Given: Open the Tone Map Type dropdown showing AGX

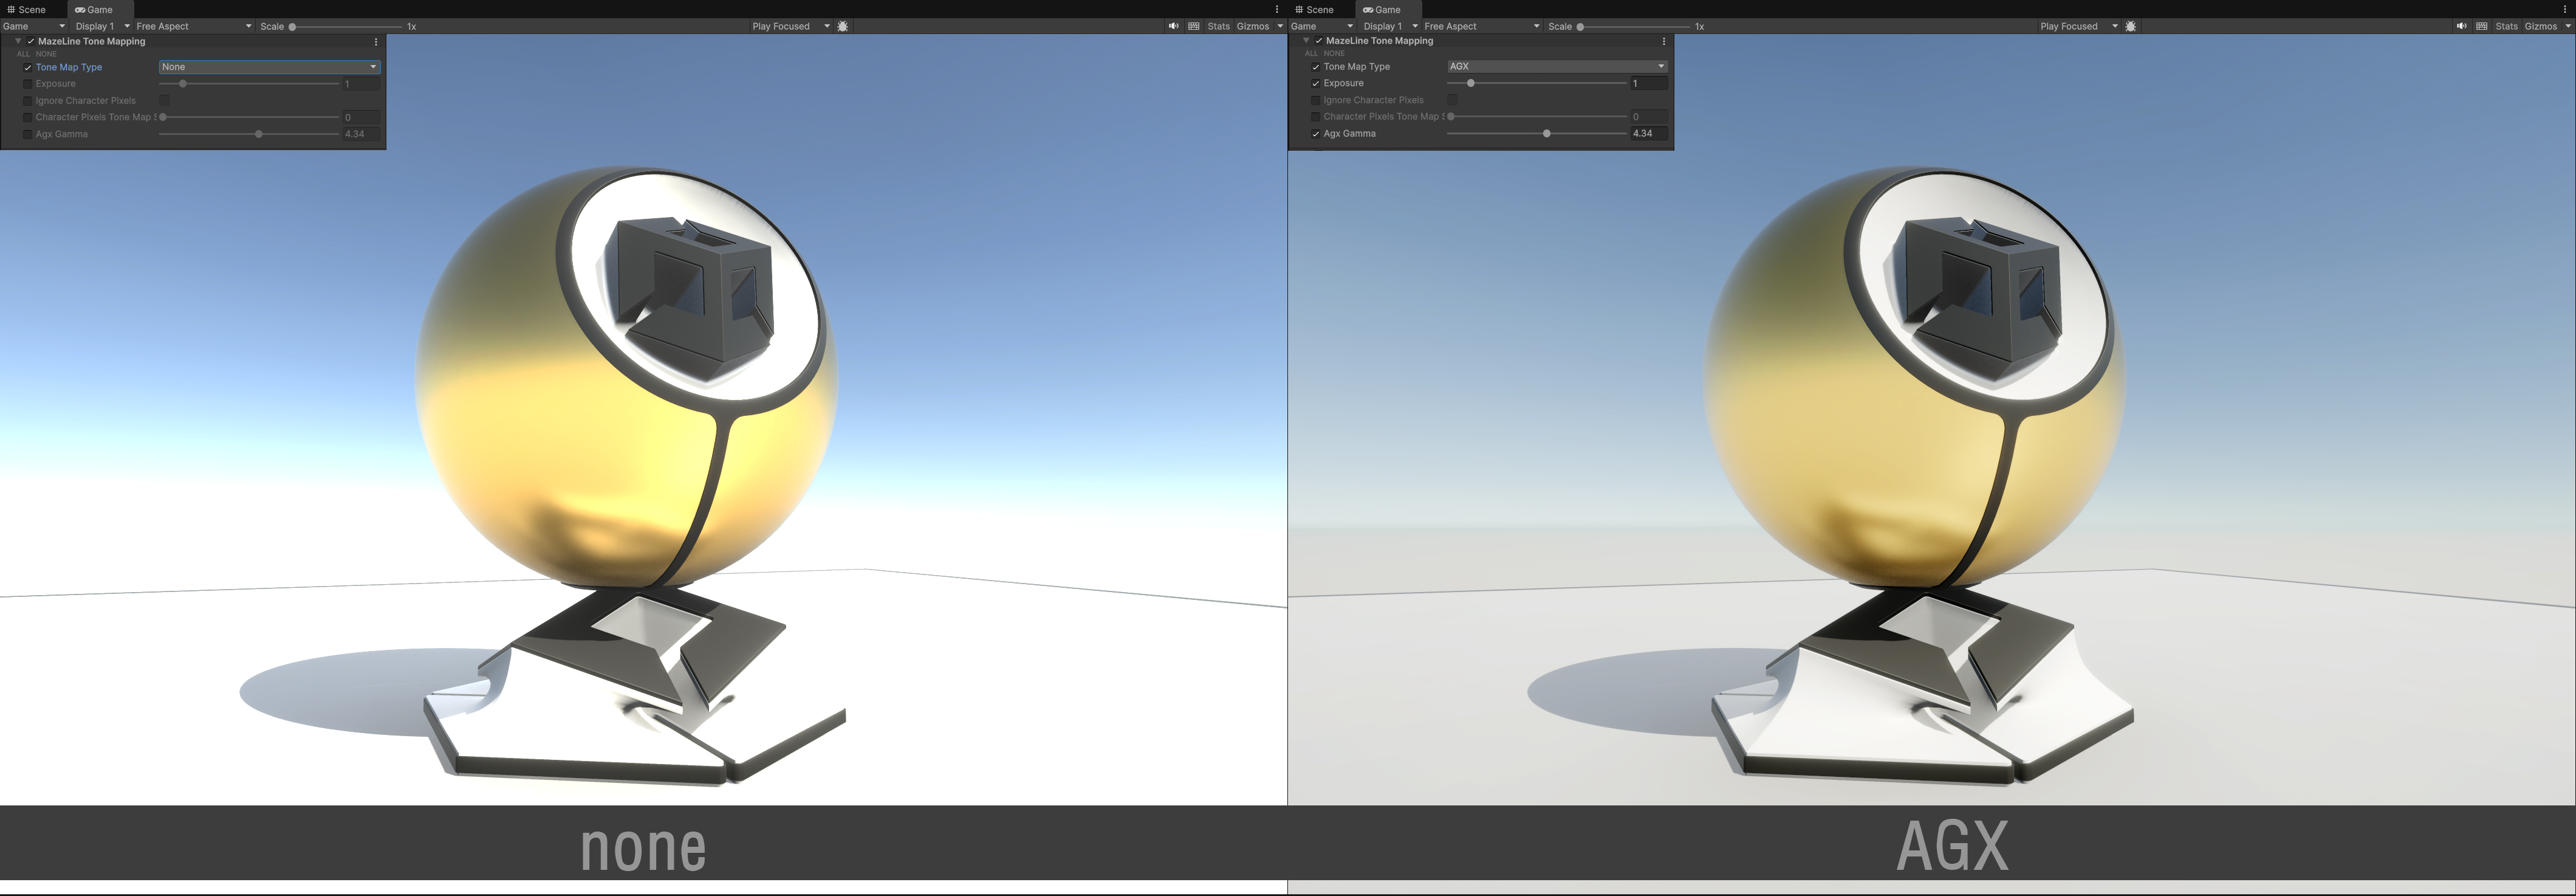Looking at the screenshot, I should (1557, 66).
